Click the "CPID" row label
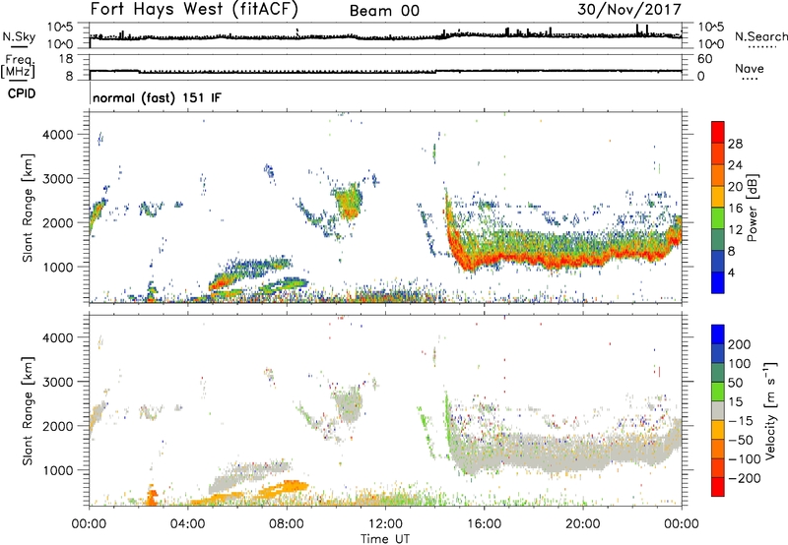 point(22,93)
